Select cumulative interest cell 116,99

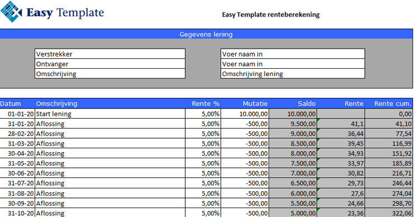click(389, 144)
